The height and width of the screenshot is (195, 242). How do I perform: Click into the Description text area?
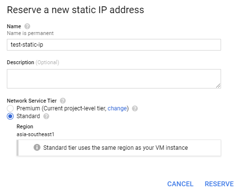tap(114, 79)
